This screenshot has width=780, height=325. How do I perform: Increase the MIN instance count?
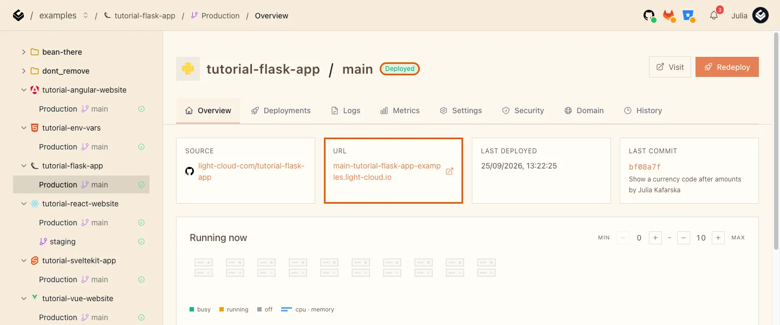[x=655, y=238]
